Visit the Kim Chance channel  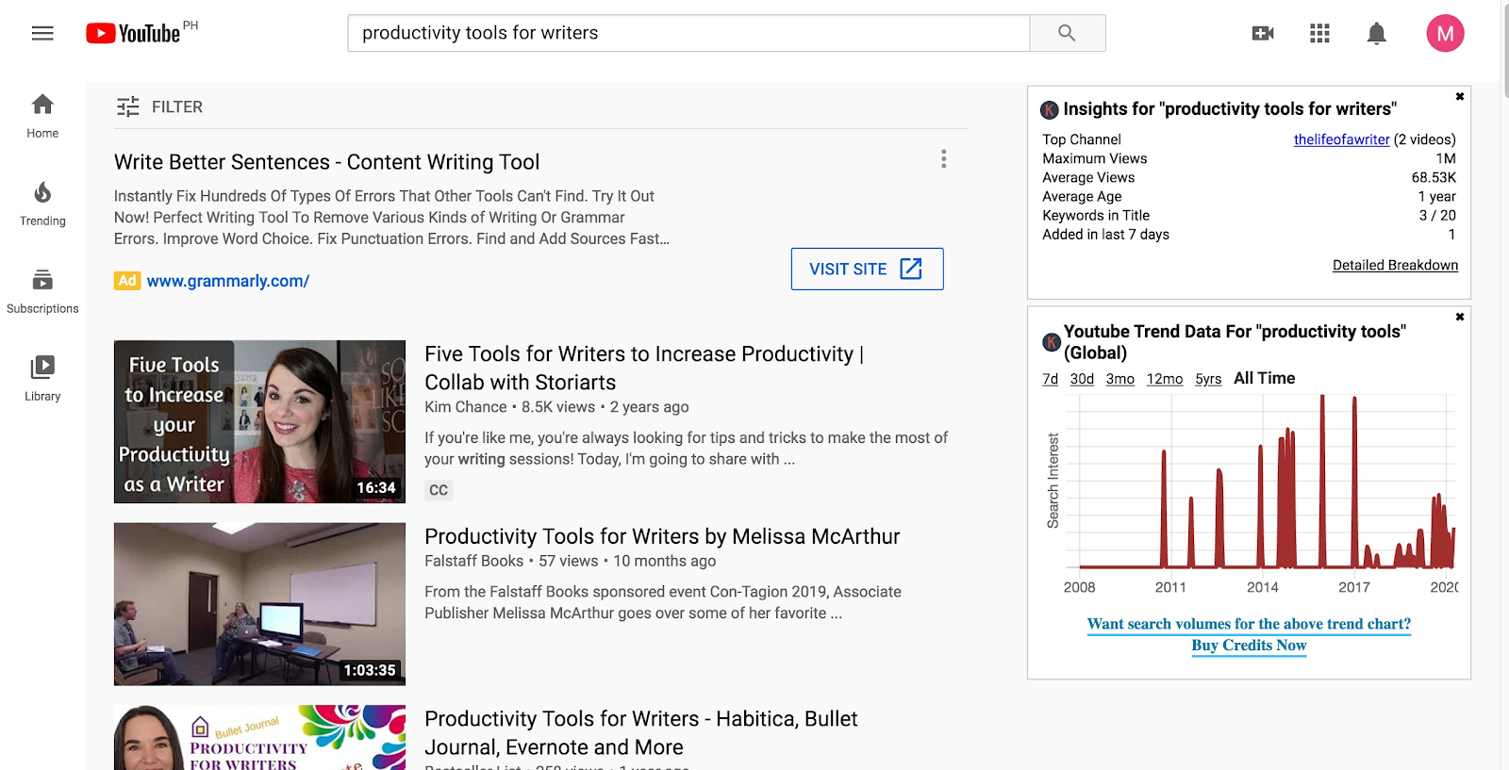[x=466, y=407]
